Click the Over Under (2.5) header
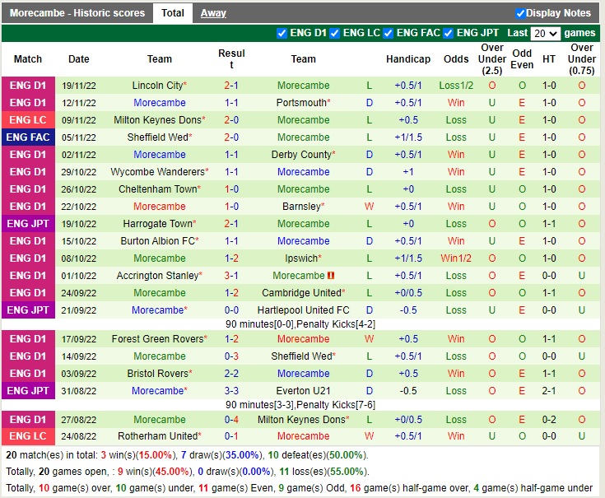This screenshot has height=498, width=605. pyautogui.click(x=492, y=59)
